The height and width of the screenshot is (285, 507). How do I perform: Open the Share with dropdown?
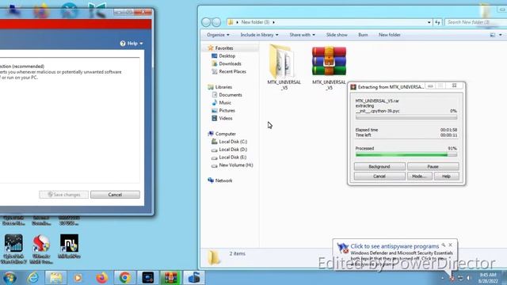coord(303,35)
